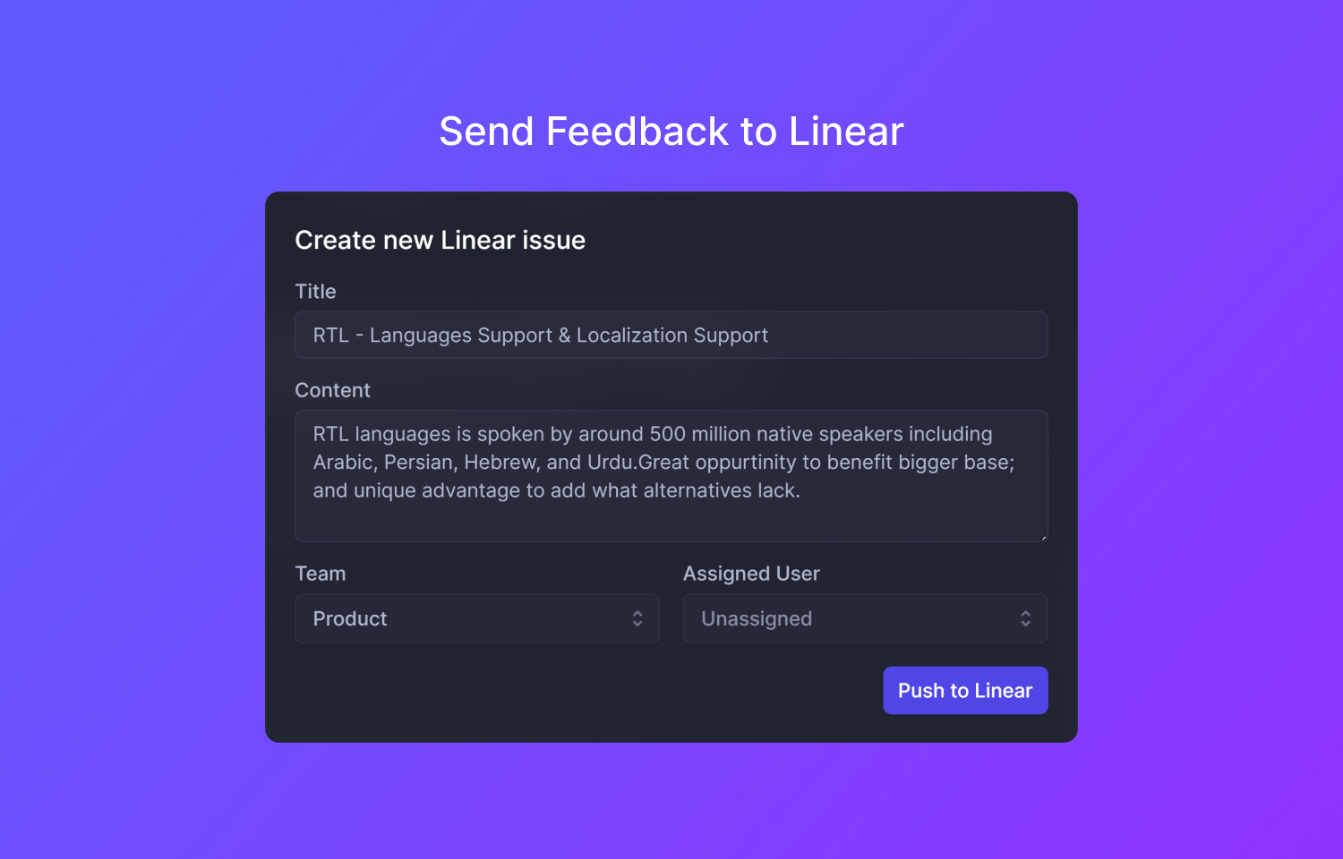The height and width of the screenshot is (859, 1343).
Task: Click the 'Product' text in the Team select
Action: tap(350, 618)
